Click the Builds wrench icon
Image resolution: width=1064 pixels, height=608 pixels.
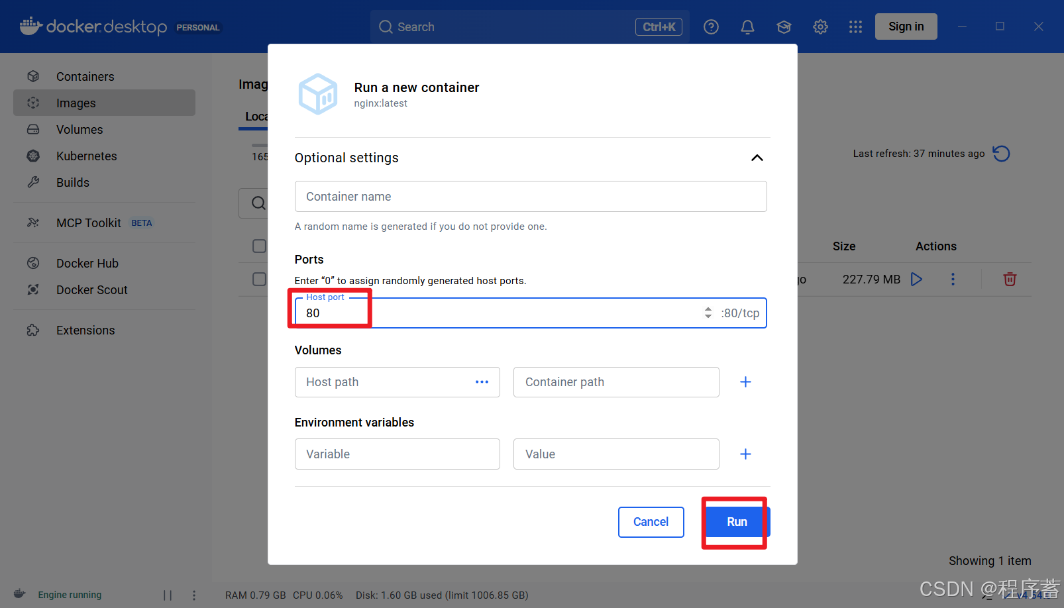click(33, 182)
